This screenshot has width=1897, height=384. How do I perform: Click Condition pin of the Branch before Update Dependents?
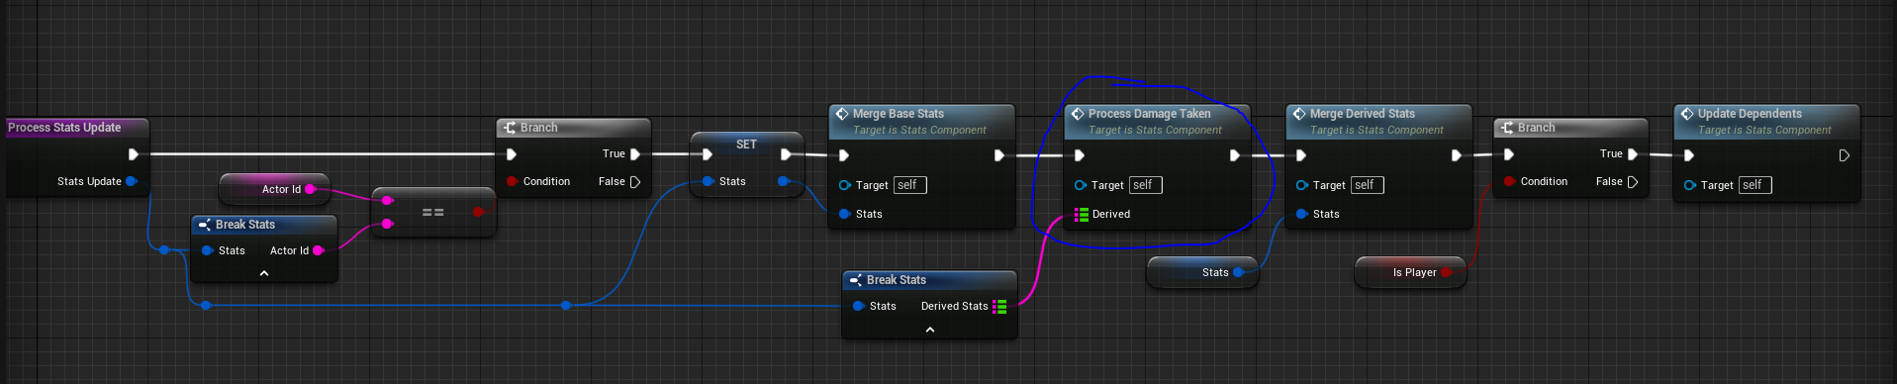(x=1509, y=181)
